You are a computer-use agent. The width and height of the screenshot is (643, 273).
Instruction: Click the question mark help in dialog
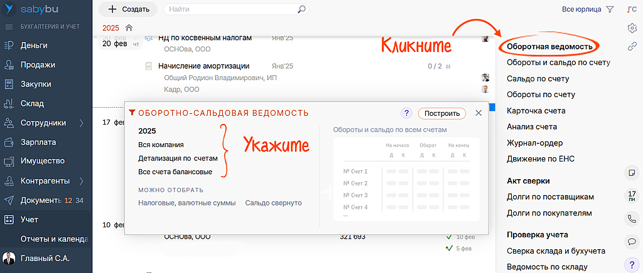click(406, 113)
